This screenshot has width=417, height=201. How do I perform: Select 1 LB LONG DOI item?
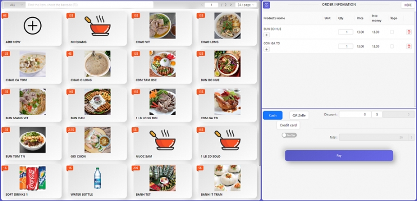162,105
